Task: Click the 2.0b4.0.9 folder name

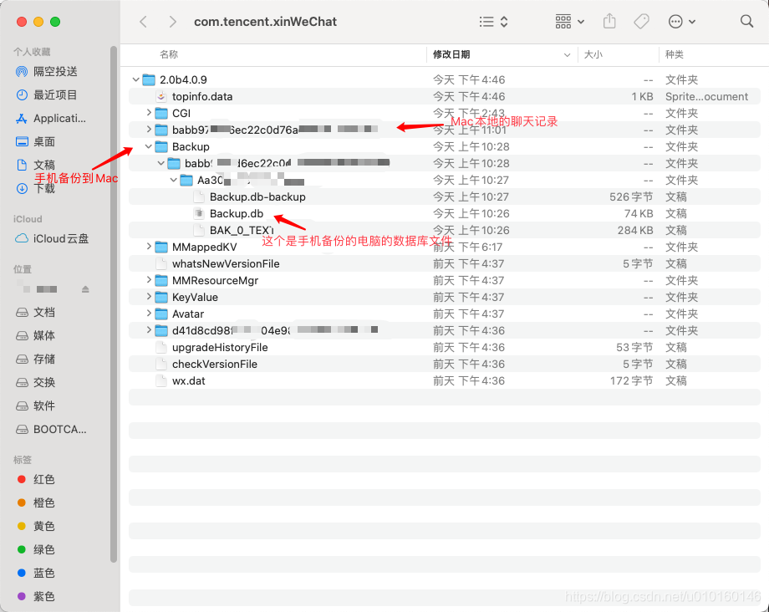Action: click(x=183, y=79)
